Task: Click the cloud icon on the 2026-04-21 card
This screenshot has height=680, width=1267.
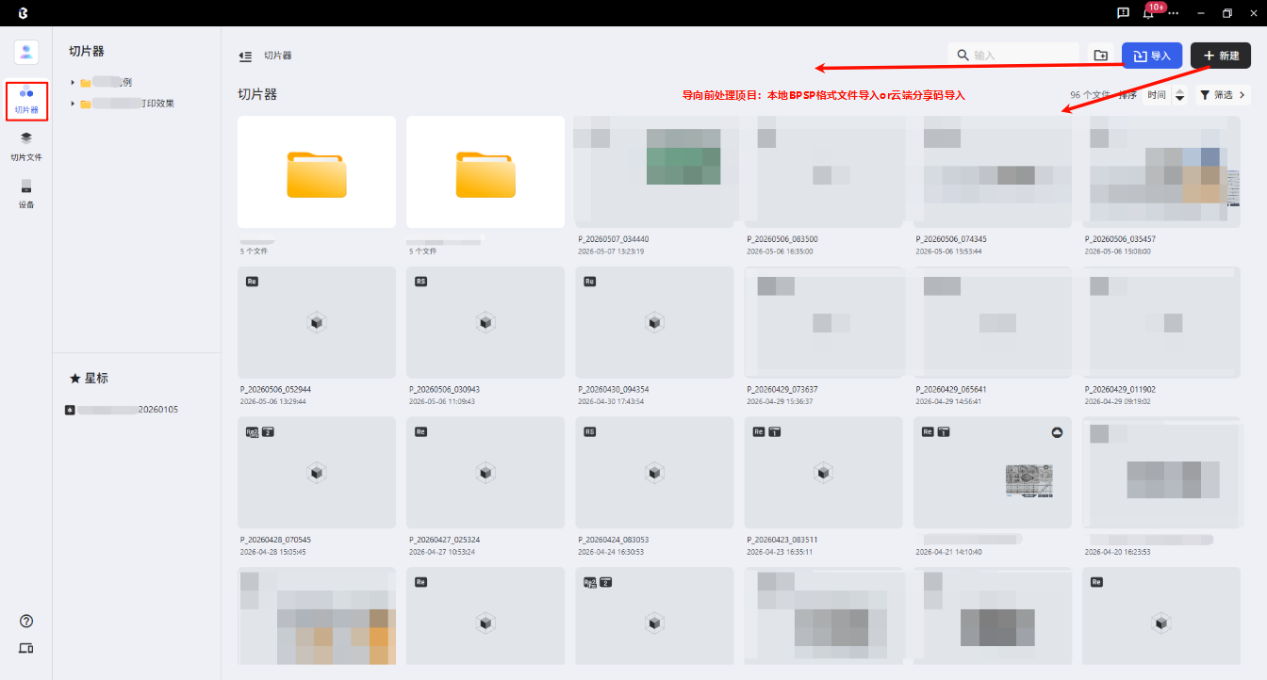Action: point(1057,431)
